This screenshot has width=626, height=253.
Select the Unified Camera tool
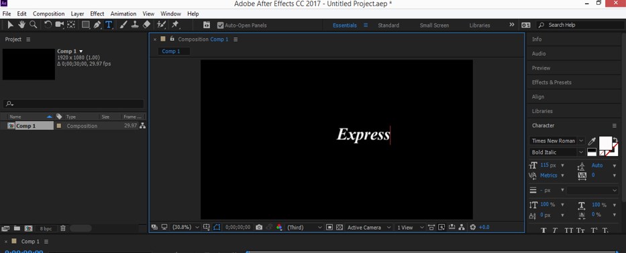pyautogui.click(x=60, y=25)
